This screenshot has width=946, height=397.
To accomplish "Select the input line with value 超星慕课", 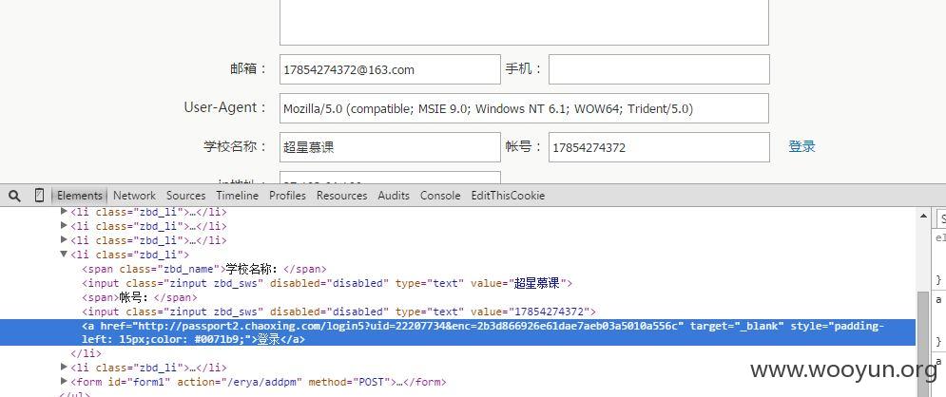I will pos(327,283).
